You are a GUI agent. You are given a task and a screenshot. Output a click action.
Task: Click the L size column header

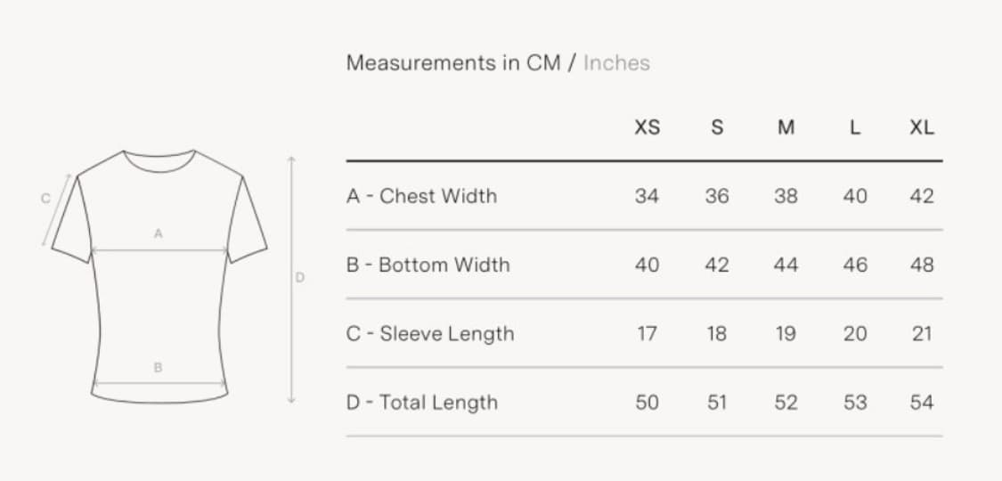click(855, 127)
